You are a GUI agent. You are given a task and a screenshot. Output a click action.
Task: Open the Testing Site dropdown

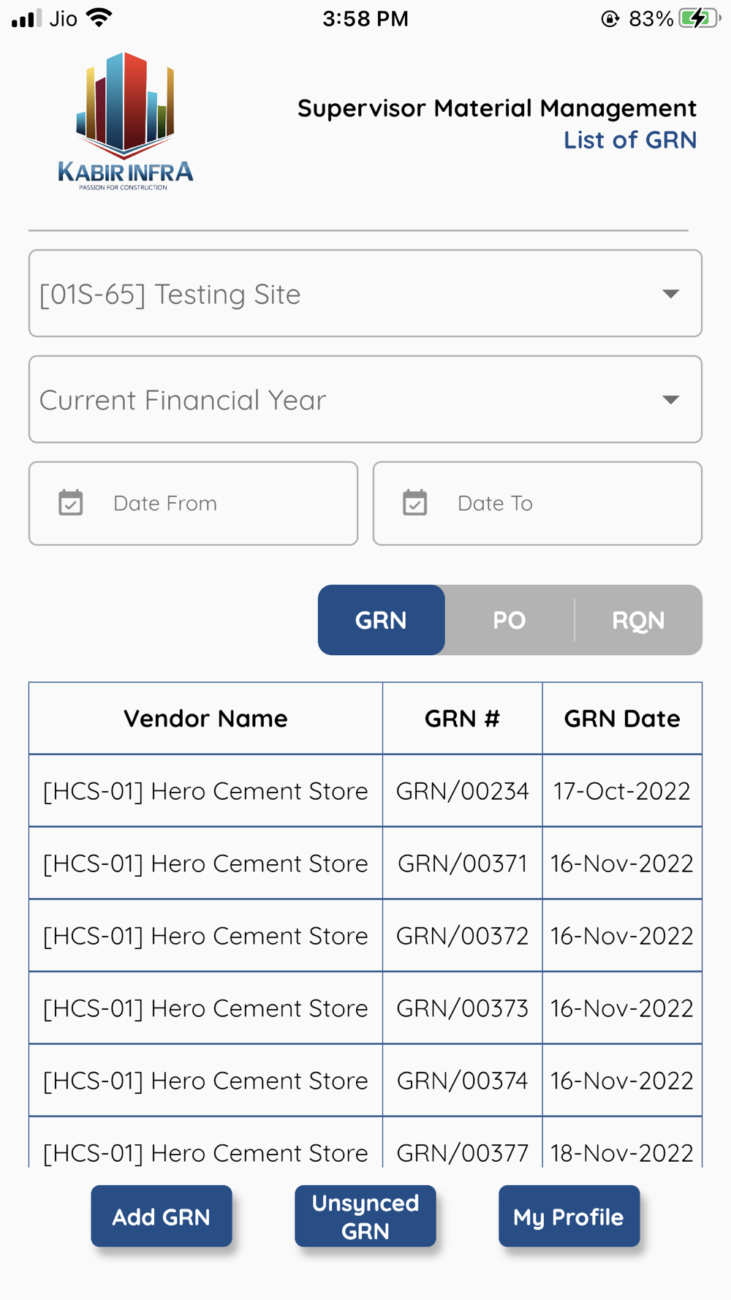point(365,293)
